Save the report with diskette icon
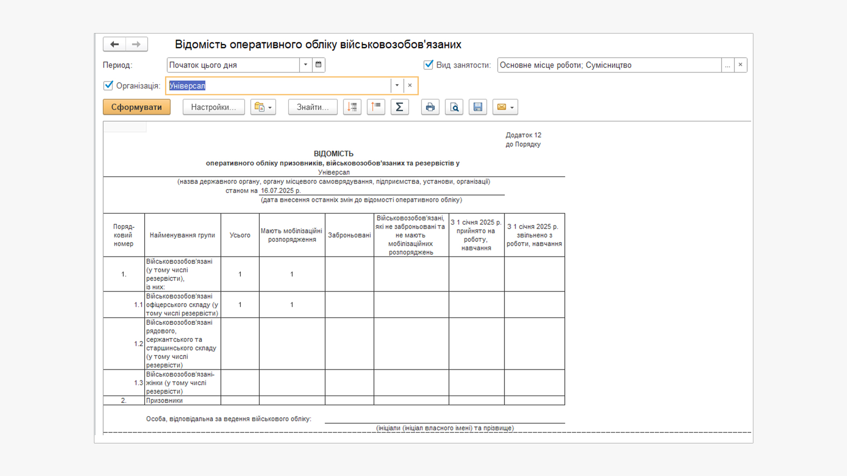The width and height of the screenshot is (847, 476). (478, 107)
